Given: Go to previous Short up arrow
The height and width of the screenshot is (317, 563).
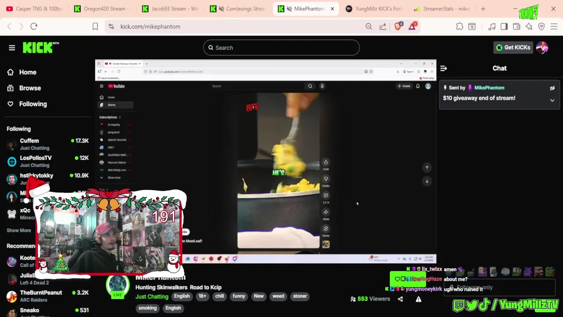Looking at the screenshot, I should coord(427,167).
